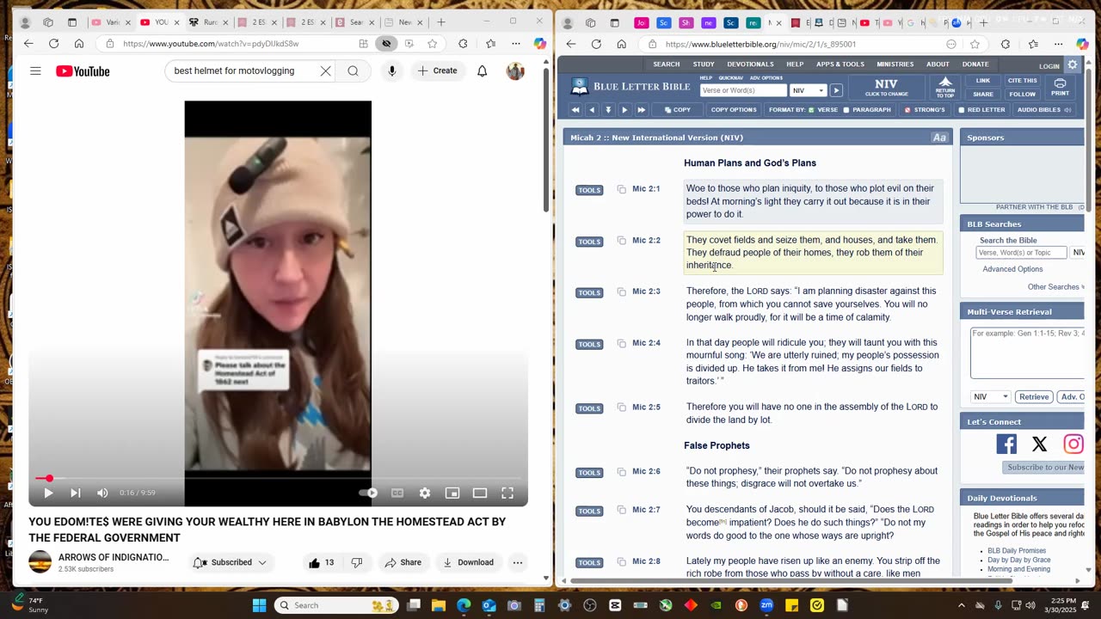Screen dimensions: 1101x619
Task: Like the video with 13 likes
Action: [x=322, y=562]
